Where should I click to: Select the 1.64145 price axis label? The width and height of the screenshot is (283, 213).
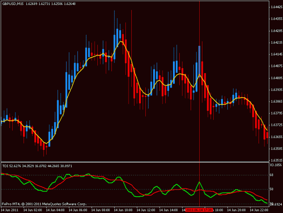tap(276, 54)
